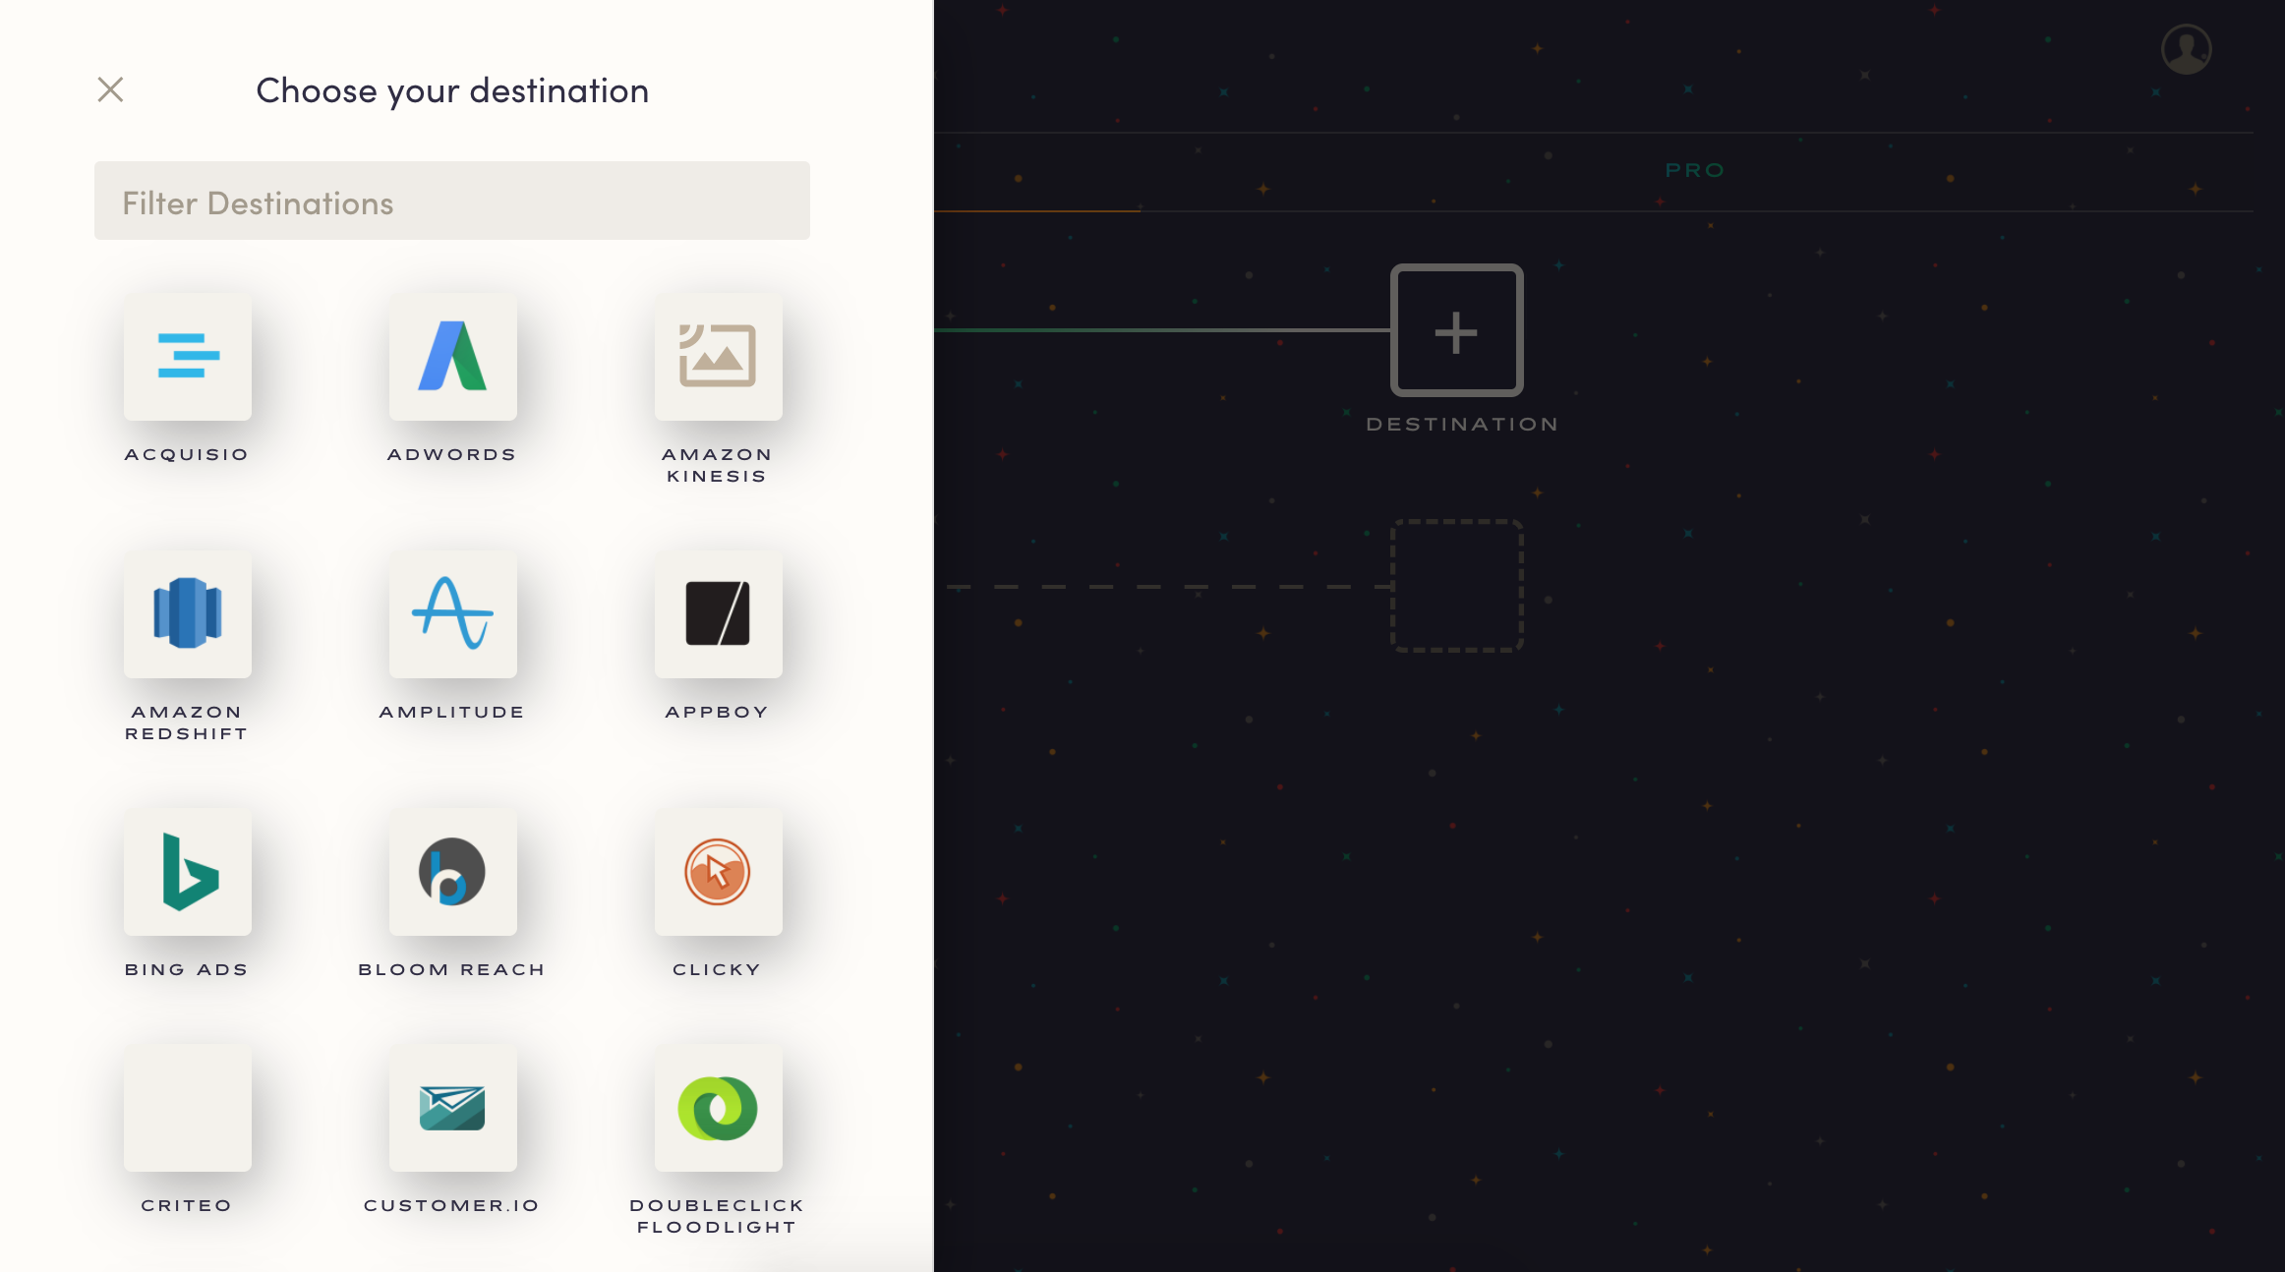Screen dimensions: 2285x1272
Task: Select the Acquisio destination icon
Action: (x=188, y=357)
